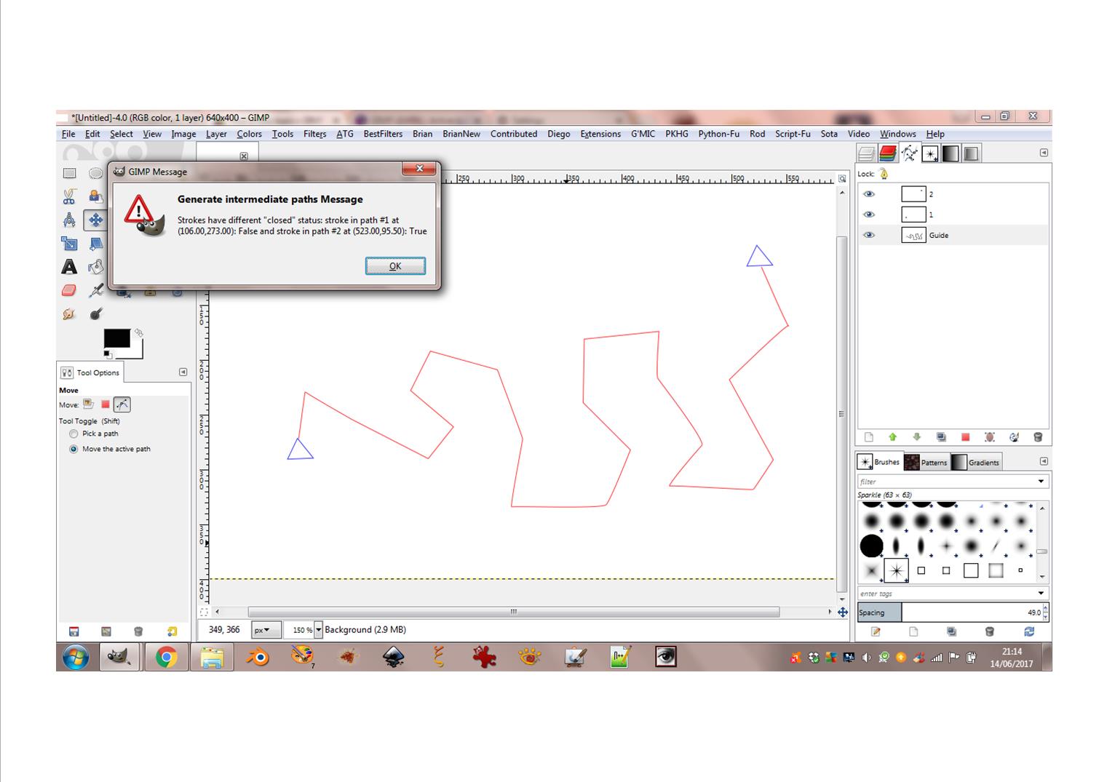Select the Bucket Fill tool
Viewport: 1107px width, 782px height.
tap(95, 267)
